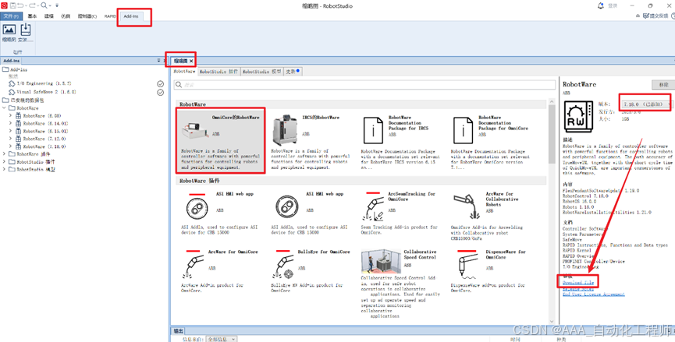Click the RobotStudio logo in title bar

[x=5, y=5]
